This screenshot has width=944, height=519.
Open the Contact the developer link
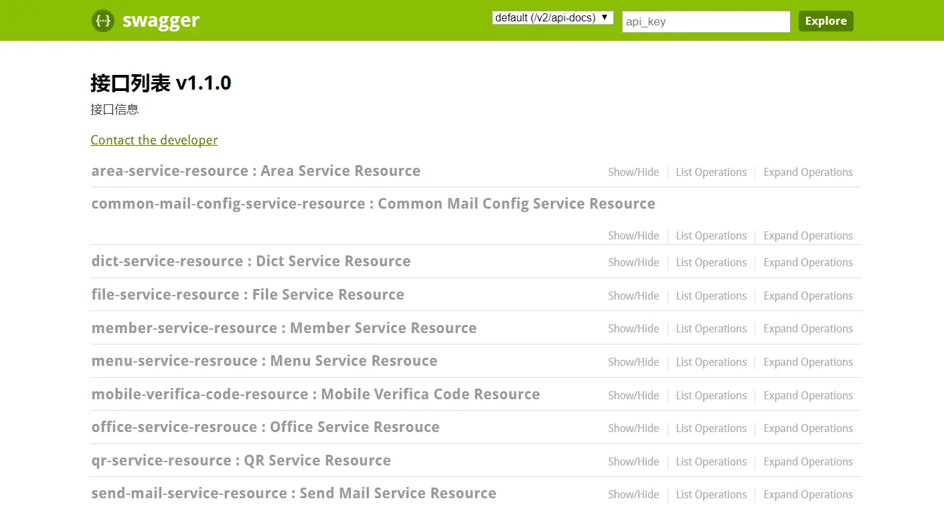pyautogui.click(x=154, y=140)
